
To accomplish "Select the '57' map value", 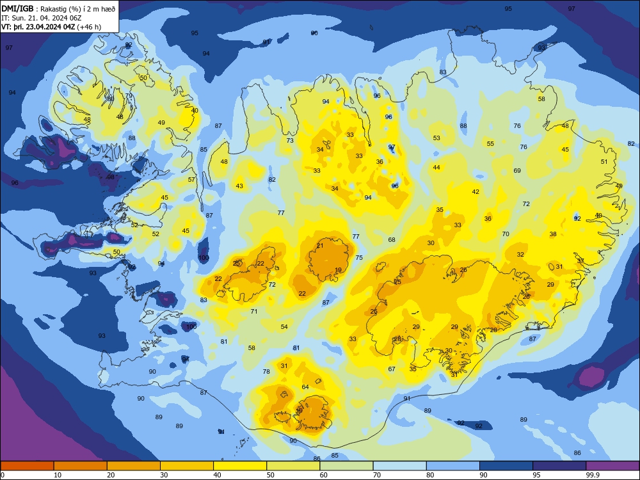I will [191, 180].
